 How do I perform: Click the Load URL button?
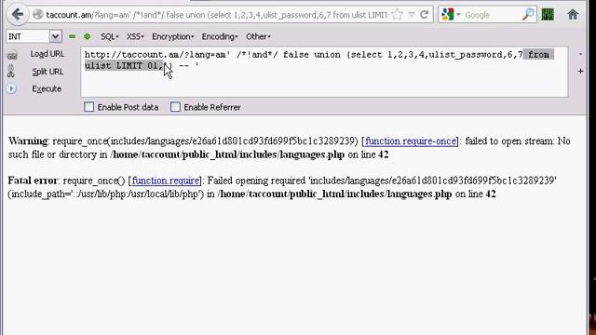coord(47,54)
